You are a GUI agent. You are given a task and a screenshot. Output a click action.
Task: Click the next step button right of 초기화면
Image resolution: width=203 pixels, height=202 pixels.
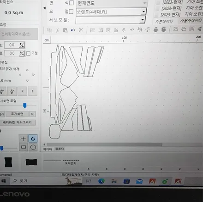(x=32, y=114)
